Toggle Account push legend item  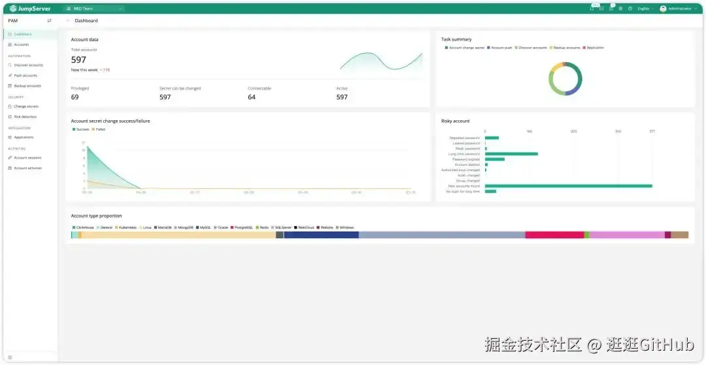(500, 48)
